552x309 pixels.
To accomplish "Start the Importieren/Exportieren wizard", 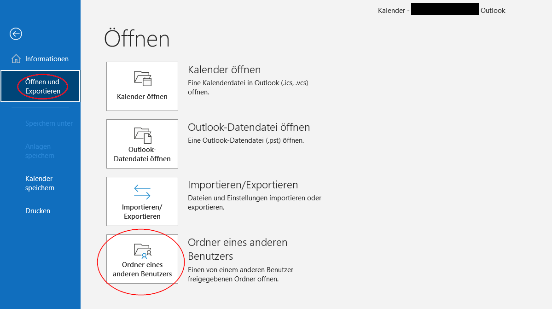I will (142, 201).
